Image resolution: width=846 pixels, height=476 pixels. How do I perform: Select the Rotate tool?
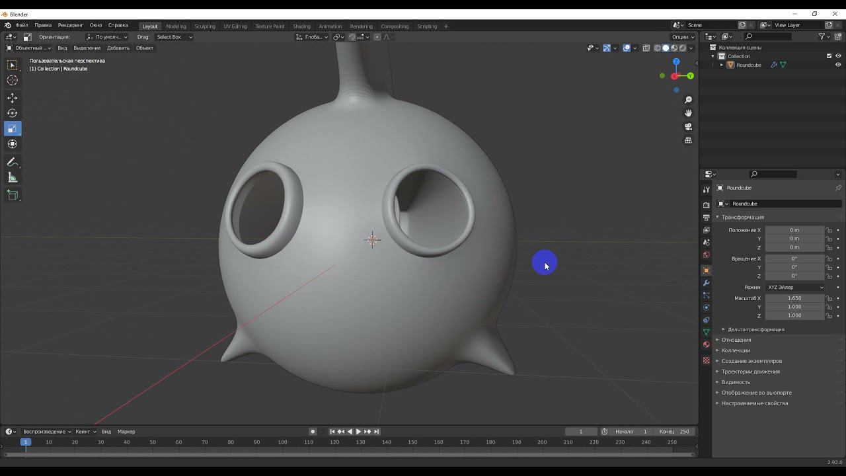(x=13, y=113)
